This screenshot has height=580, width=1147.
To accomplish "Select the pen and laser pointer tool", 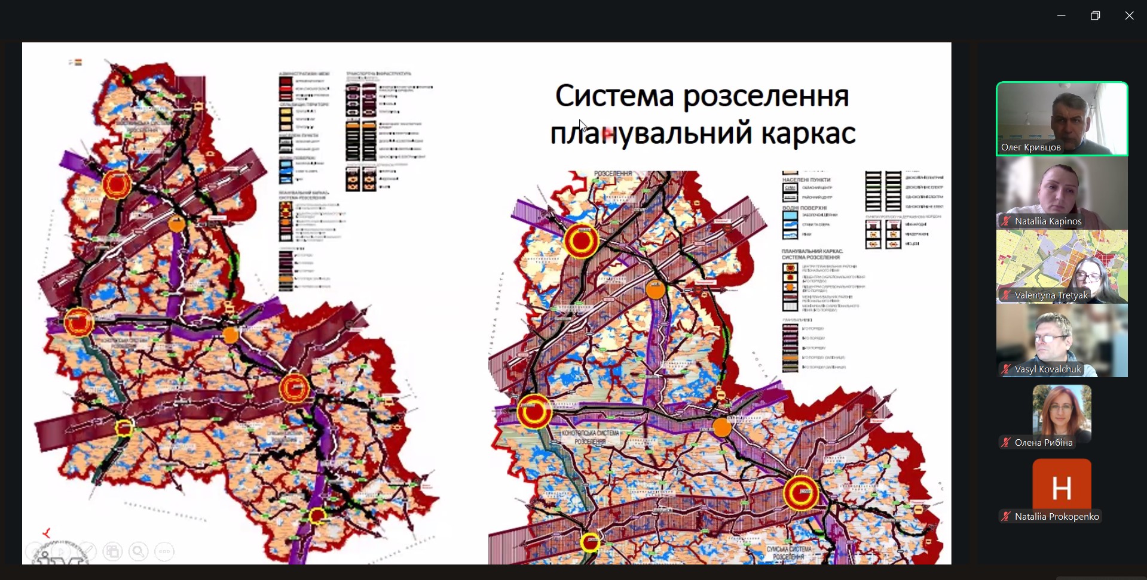I will pos(87,552).
